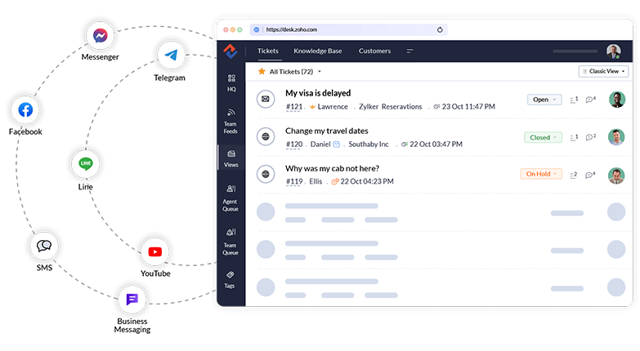640x351 pixels.
Task: Click the SMS channel icon
Action: 44,246
